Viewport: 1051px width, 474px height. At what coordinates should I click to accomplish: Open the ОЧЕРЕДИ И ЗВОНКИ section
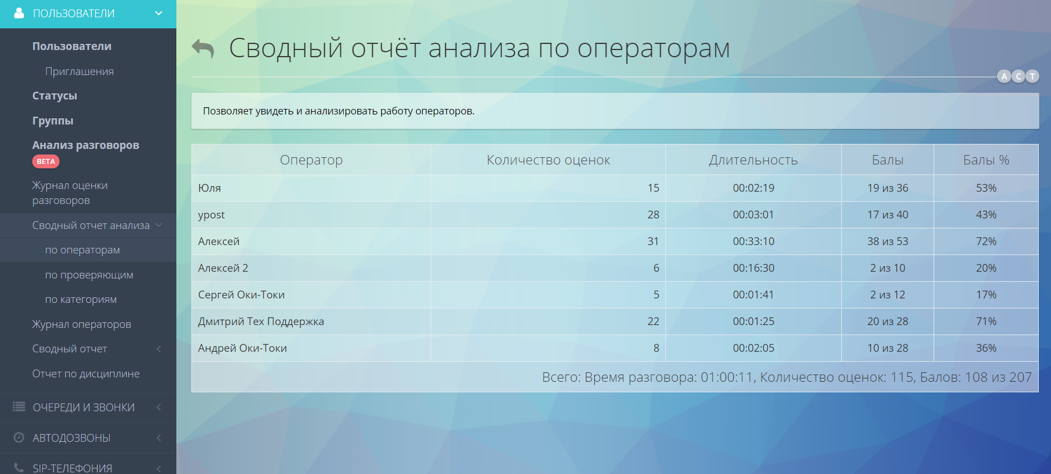pyautogui.click(x=83, y=407)
